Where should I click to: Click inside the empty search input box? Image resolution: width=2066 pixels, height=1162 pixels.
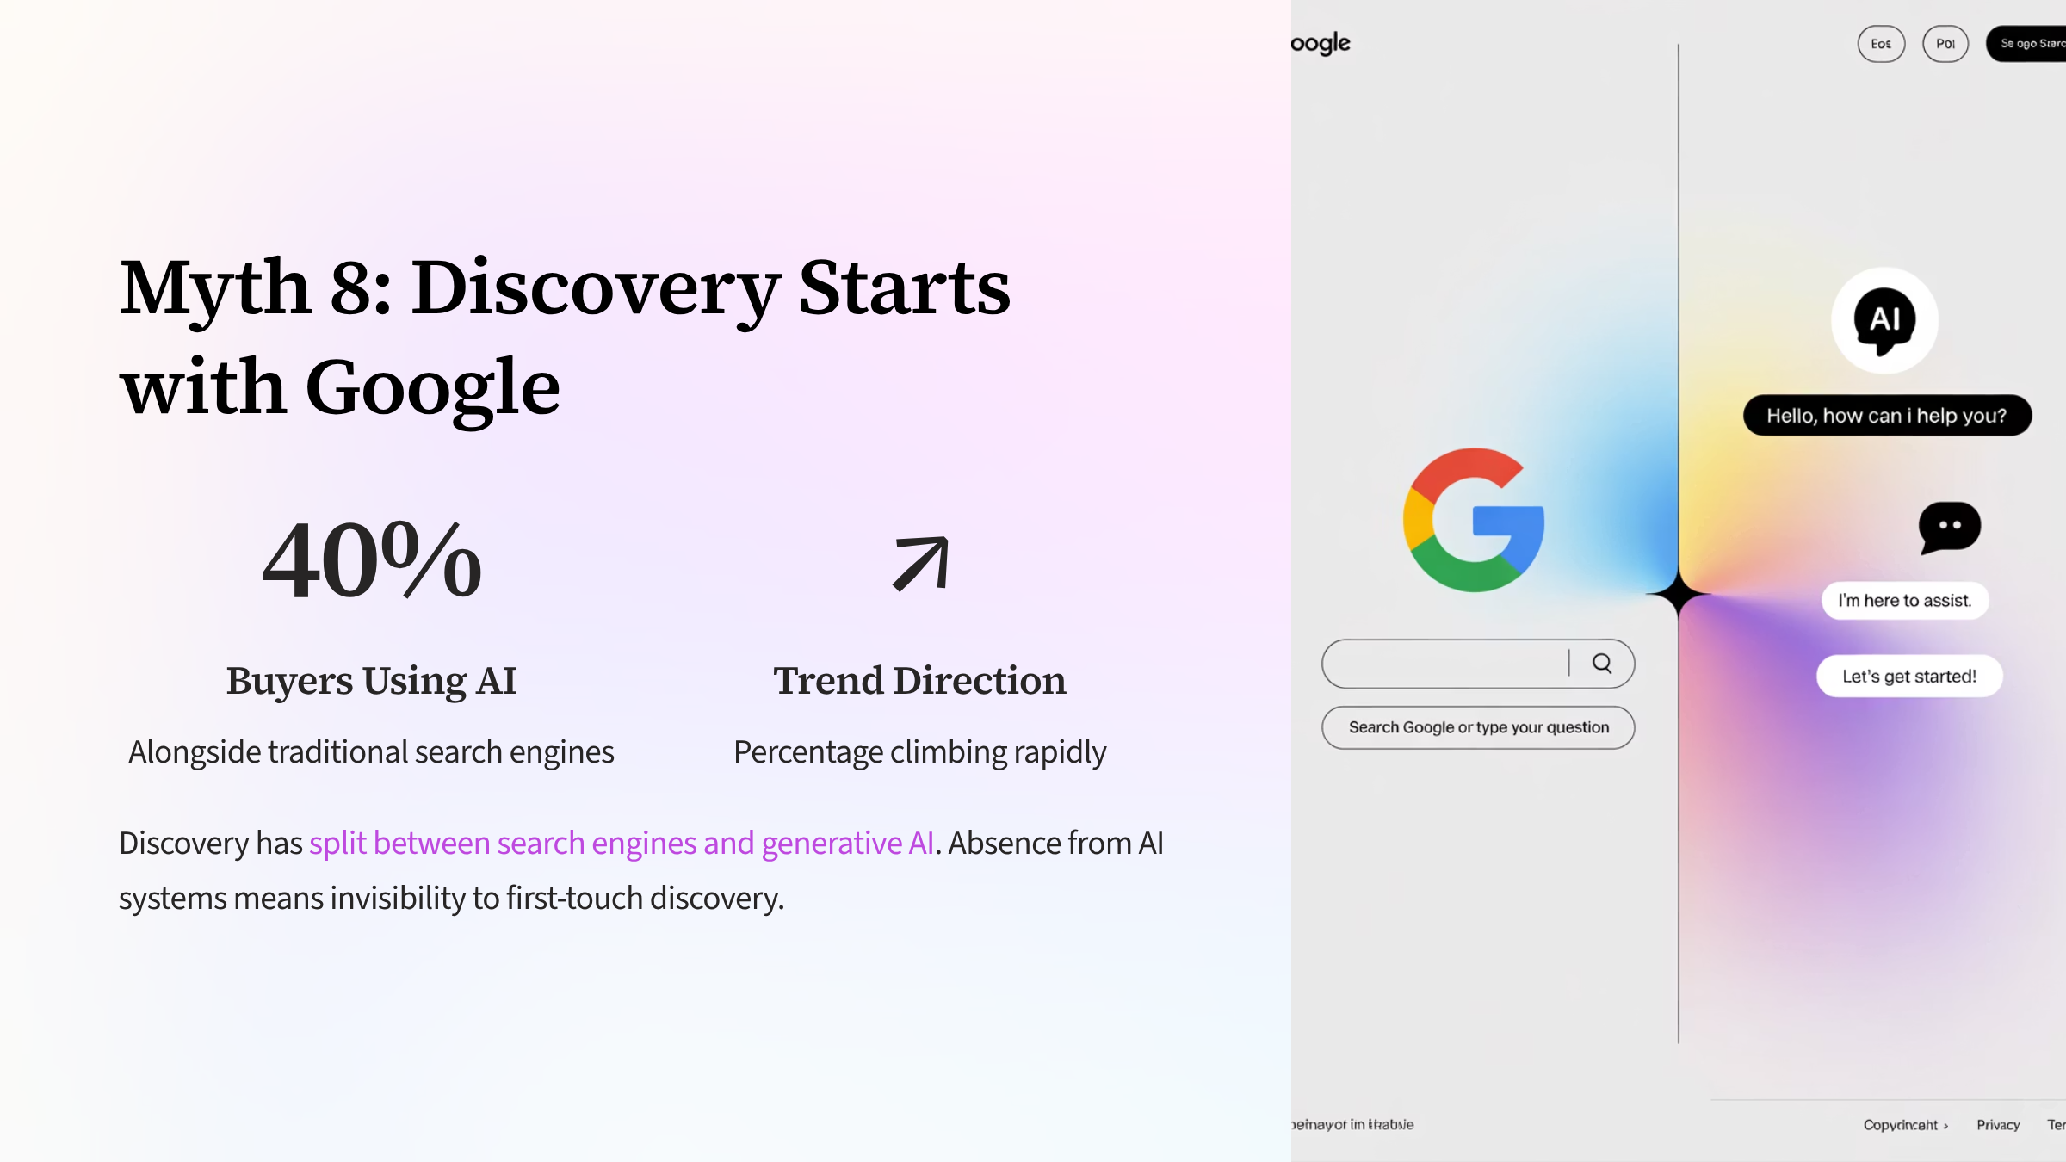1478,664
